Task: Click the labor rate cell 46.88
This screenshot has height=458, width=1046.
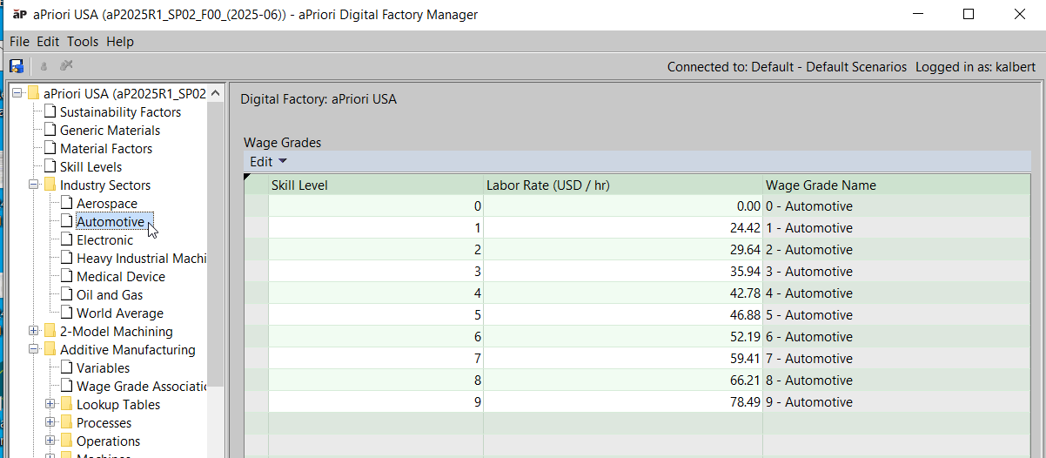Action: (623, 314)
